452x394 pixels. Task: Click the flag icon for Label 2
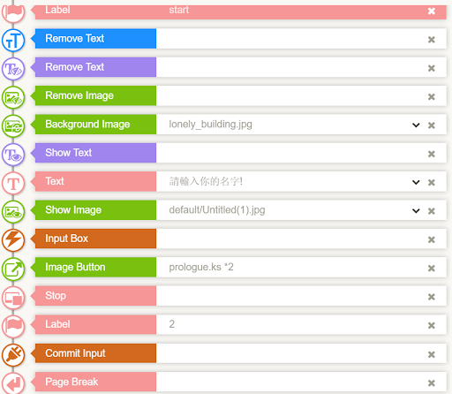click(x=13, y=326)
